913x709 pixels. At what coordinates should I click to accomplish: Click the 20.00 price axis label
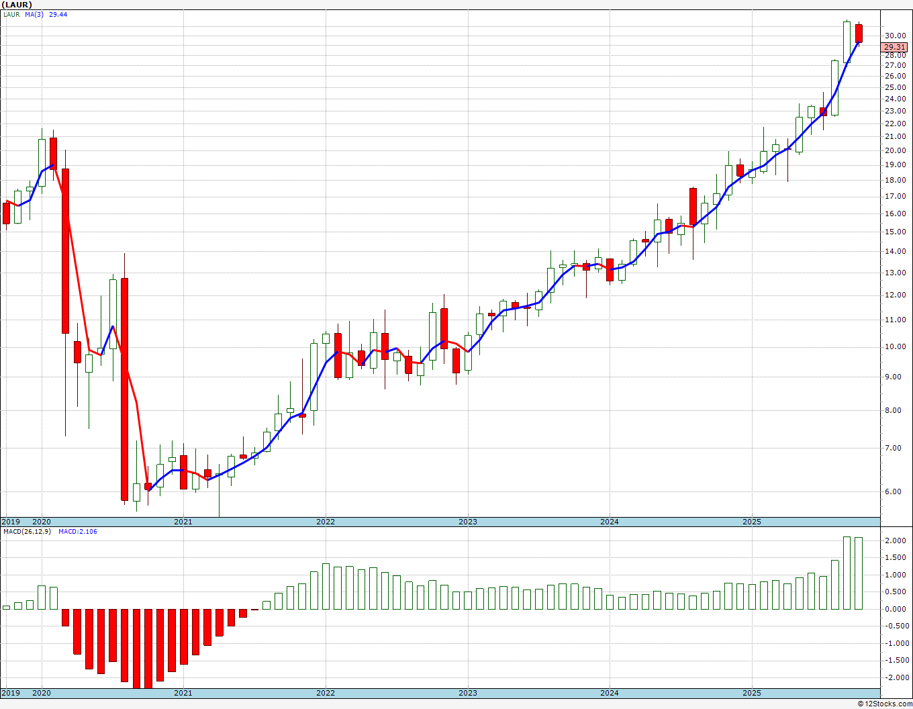(x=896, y=151)
